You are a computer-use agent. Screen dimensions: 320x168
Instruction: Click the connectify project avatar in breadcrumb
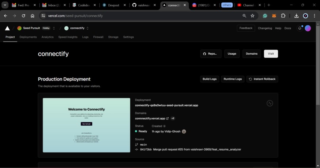(66, 28)
